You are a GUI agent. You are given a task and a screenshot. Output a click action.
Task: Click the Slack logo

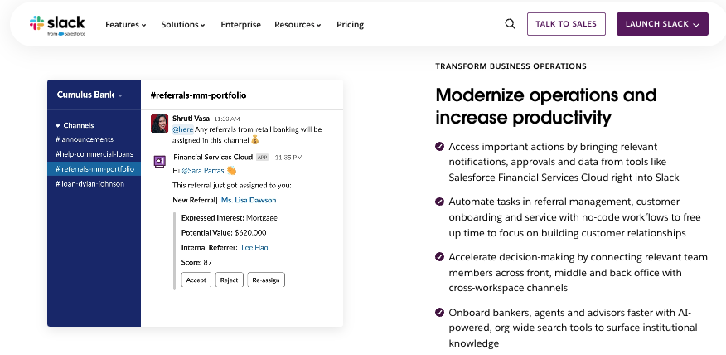pyautogui.click(x=57, y=25)
